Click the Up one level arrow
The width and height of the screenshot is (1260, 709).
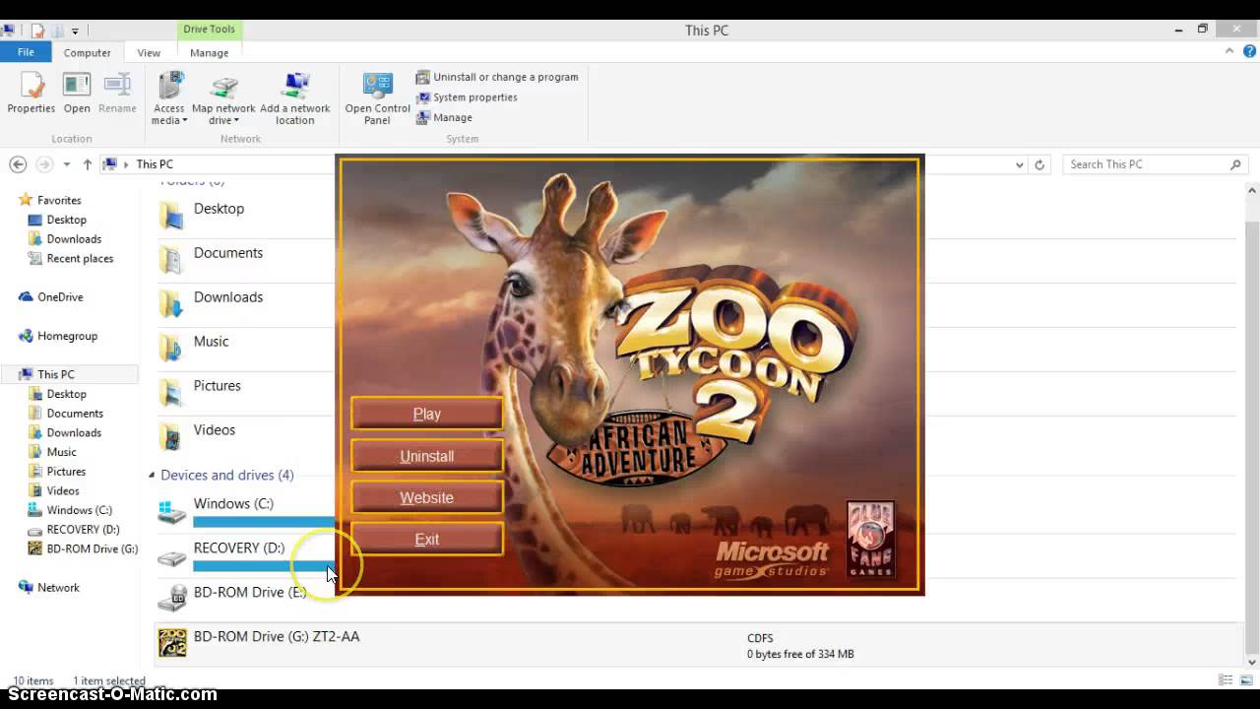[88, 164]
